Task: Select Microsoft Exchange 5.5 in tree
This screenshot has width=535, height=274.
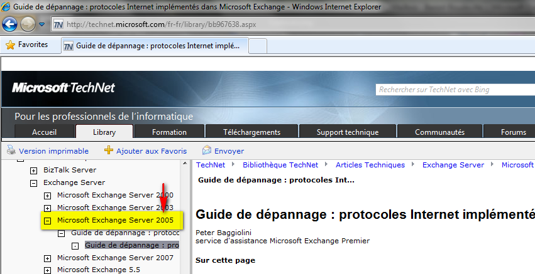Action: [x=99, y=270]
